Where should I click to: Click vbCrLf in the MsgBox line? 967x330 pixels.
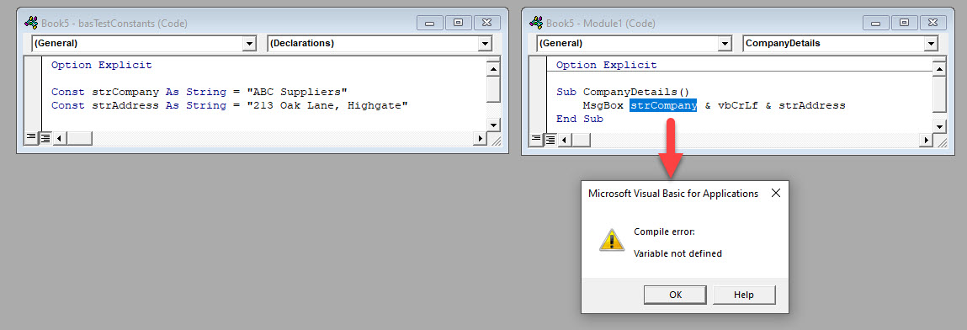(x=737, y=105)
